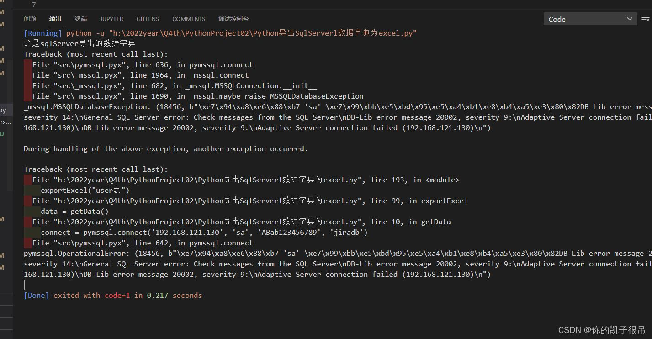The image size is (652, 339).
Task: Click the line 'exportExcel("user表")'
Action: 85,190
